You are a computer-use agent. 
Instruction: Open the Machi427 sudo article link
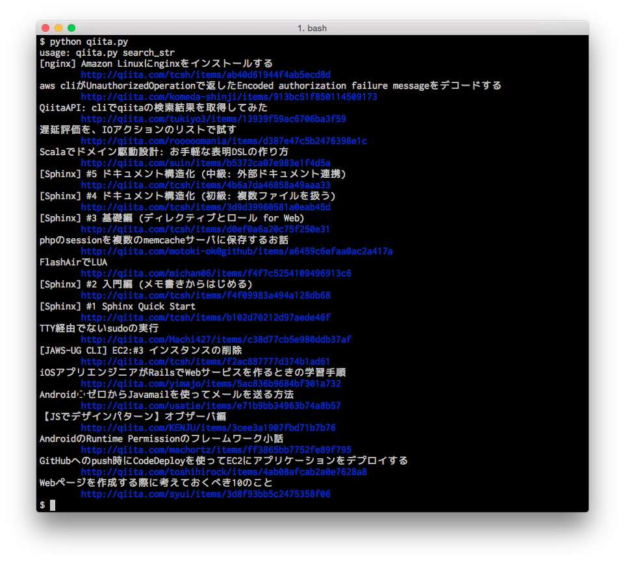(x=216, y=339)
